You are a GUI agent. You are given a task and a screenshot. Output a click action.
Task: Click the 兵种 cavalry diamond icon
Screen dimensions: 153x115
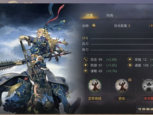click(94, 26)
